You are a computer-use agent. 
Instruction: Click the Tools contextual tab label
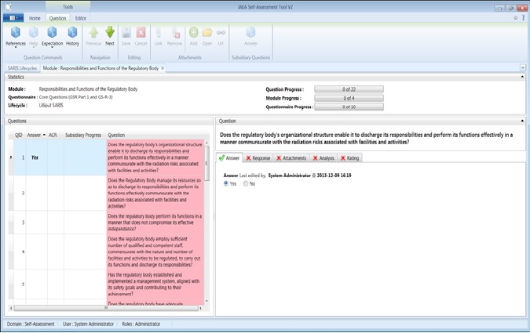pyautogui.click(x=68, y=7)
